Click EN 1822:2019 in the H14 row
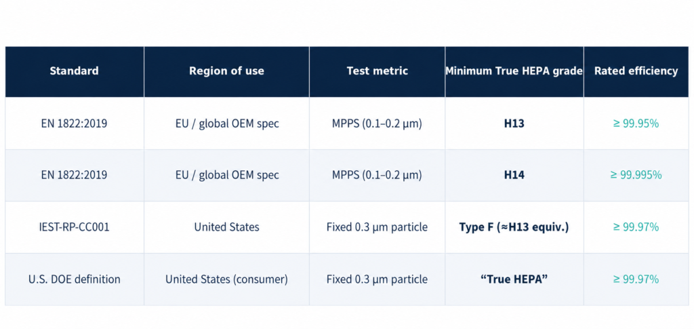Viewport: 694px width, 329px height. [x=74, y=175]
